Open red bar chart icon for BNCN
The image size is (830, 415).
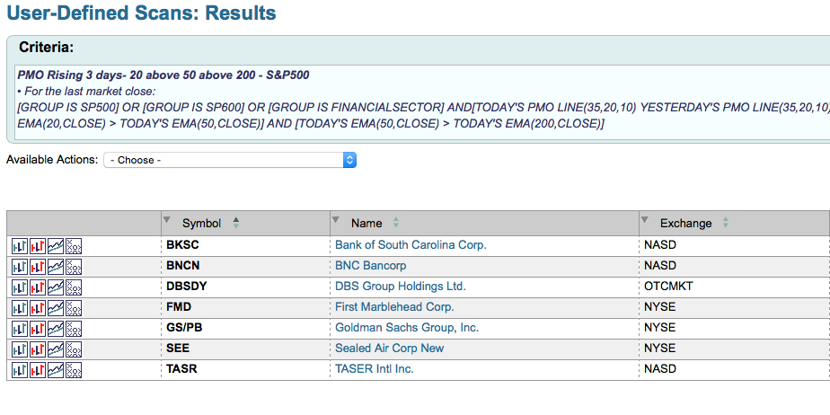pyautogui.click(x=38, y=266)
